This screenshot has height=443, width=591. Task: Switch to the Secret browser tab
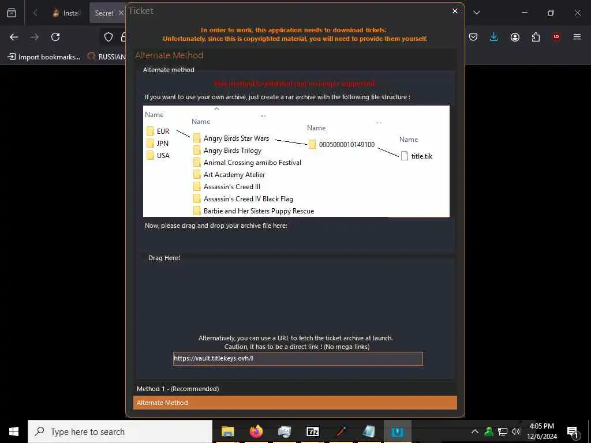pos(104,13)
